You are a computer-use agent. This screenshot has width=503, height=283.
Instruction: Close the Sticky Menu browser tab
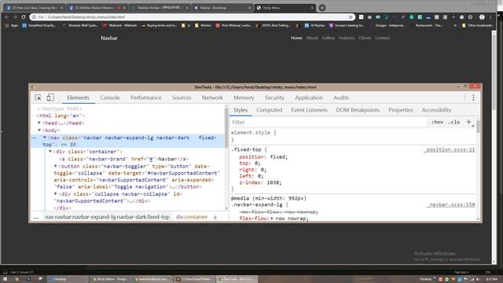(312, 8)
